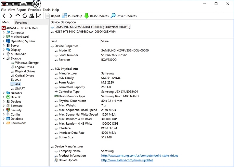Viewport: 234px width, 167px height.
Task: Open the aida64.com driver-updates link
Action: click(x=127, y=160)
